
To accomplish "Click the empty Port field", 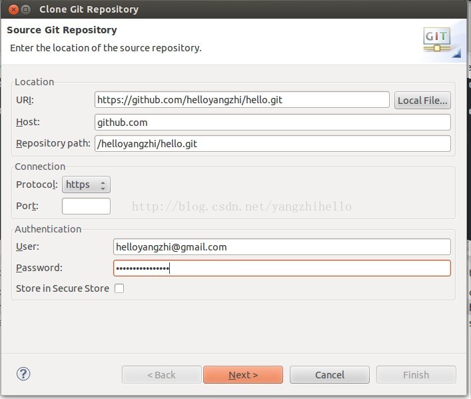I will coord(86,206).
